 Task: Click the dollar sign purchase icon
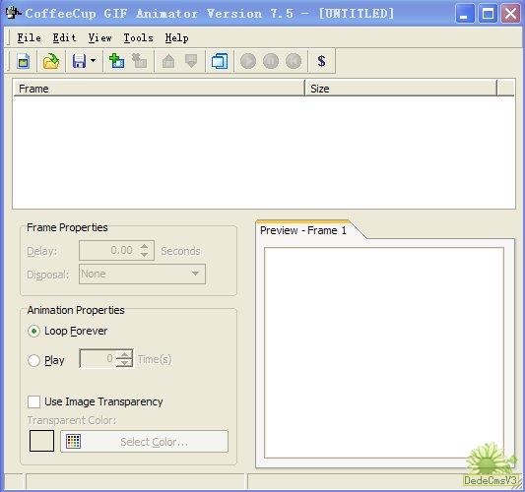point(321,61)
